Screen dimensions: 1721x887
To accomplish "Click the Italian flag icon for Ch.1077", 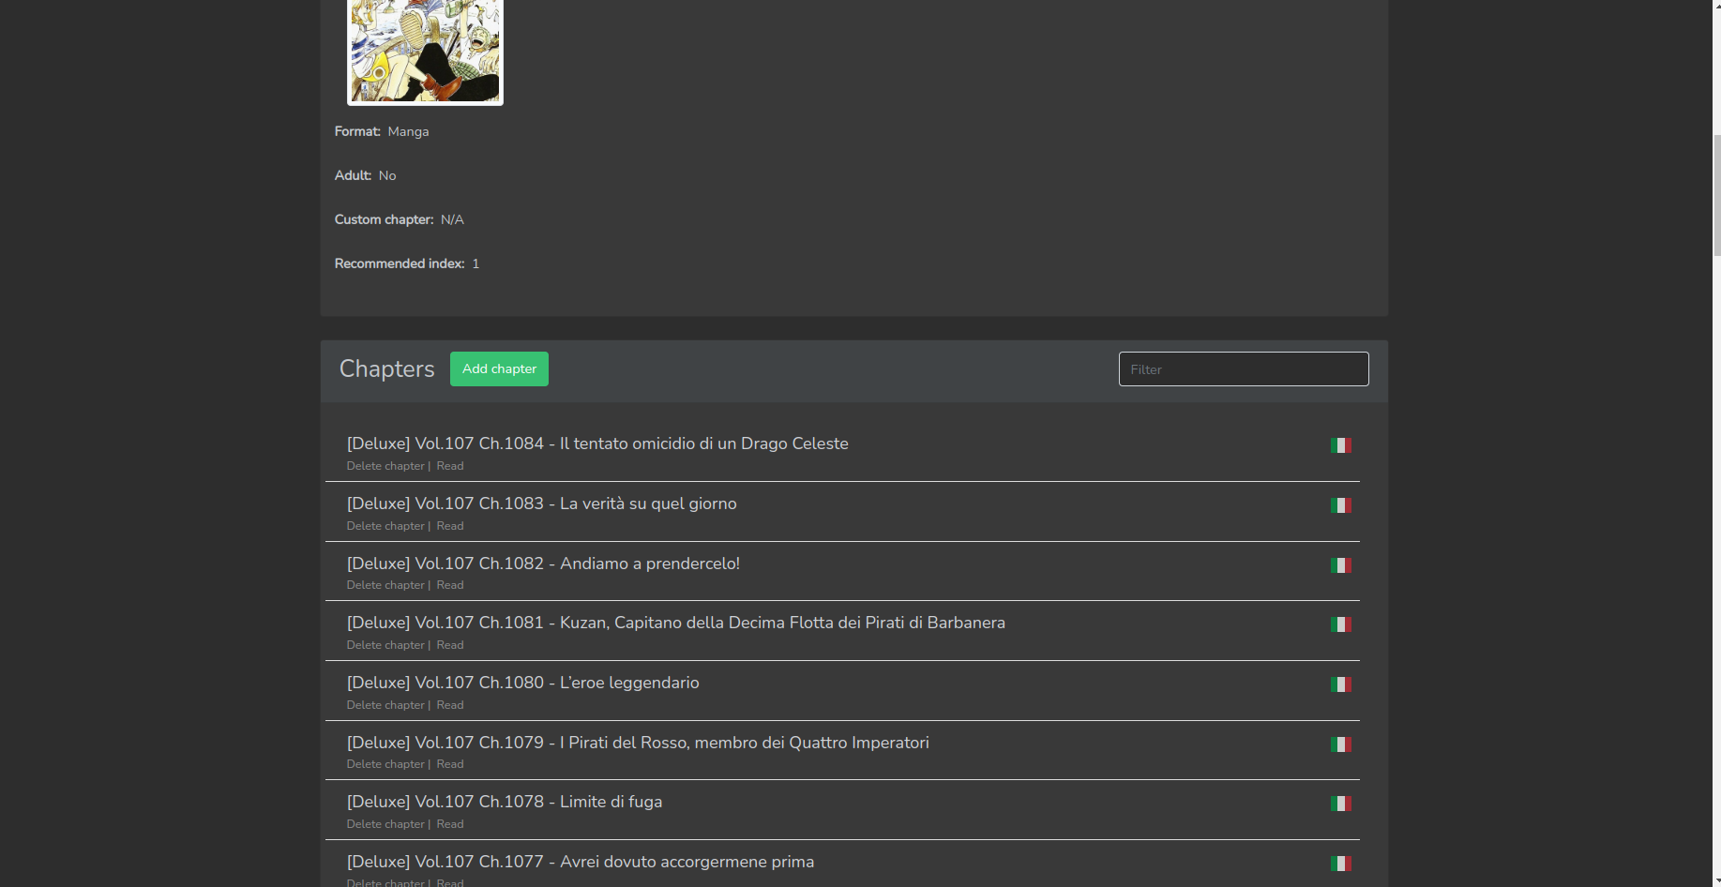I will pos(1340,863).
